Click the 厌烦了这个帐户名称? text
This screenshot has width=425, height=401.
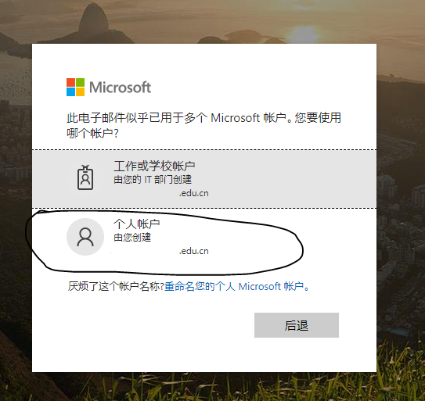pyautogui.click(x=116, y=286)
